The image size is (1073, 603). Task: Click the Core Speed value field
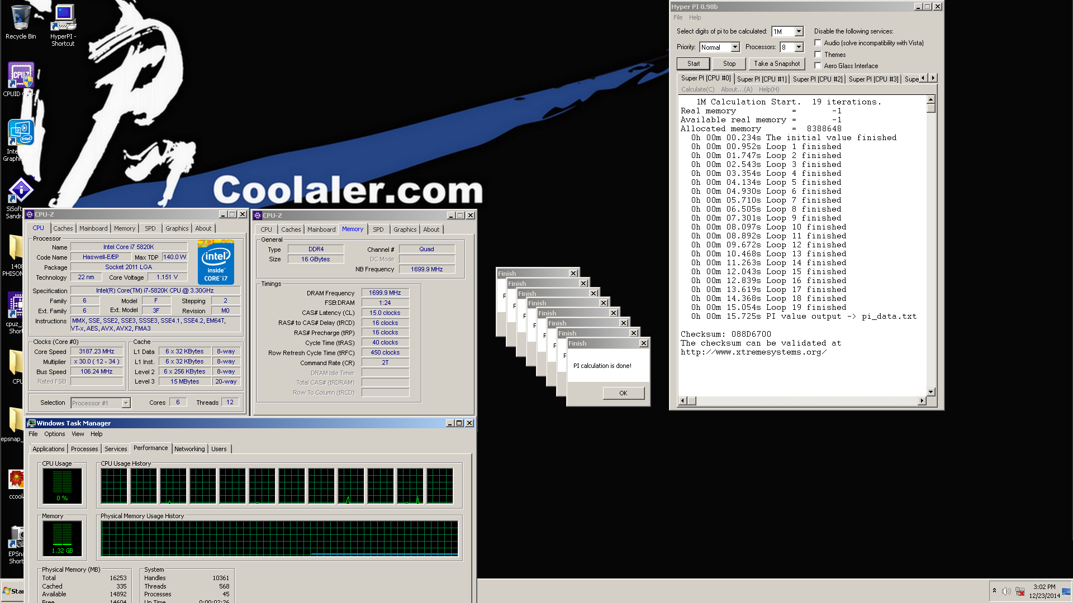pos(97,352)
